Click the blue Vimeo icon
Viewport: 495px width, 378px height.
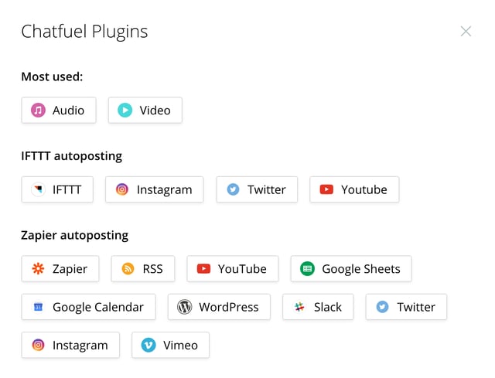point(148,346)
